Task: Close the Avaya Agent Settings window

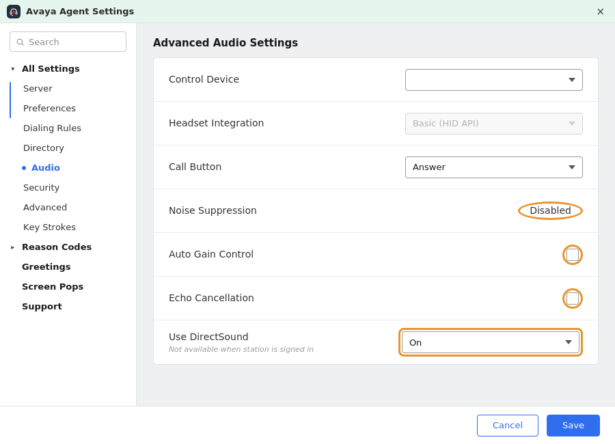Action: point(600,12)
